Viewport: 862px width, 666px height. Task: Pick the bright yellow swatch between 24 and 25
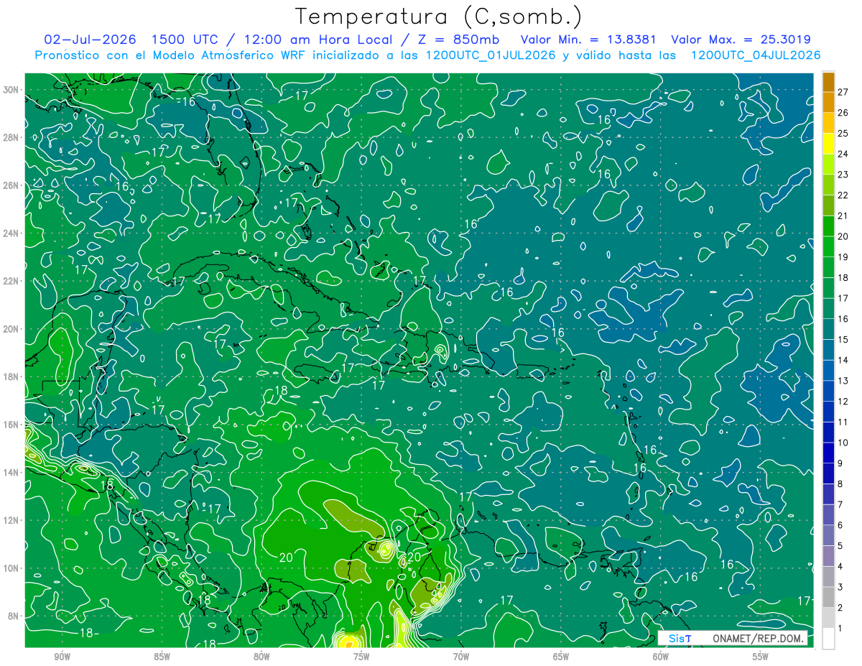829,144
